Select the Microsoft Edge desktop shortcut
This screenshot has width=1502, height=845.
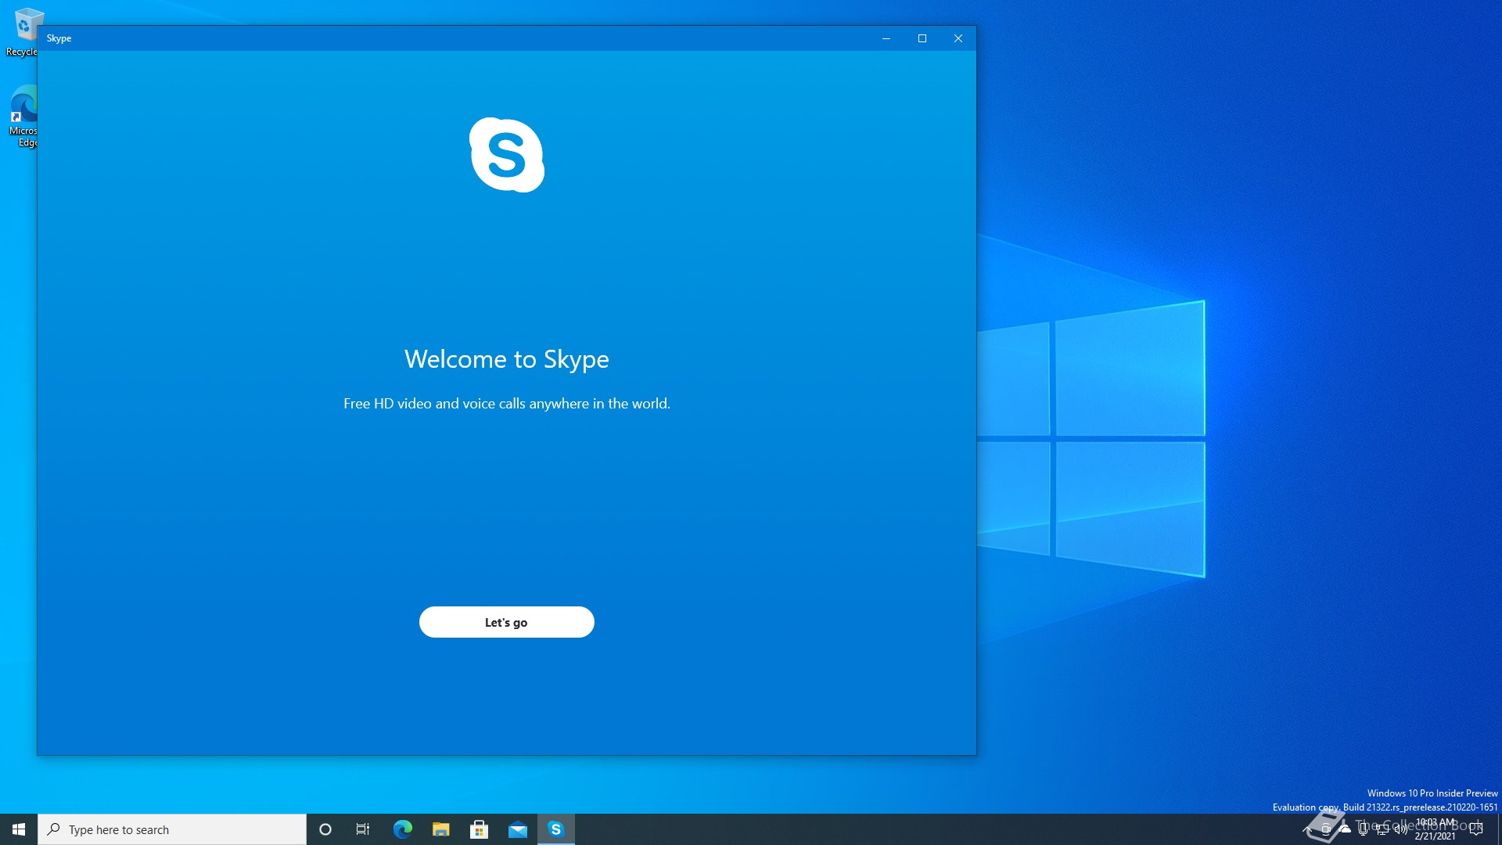click(23, 116)
